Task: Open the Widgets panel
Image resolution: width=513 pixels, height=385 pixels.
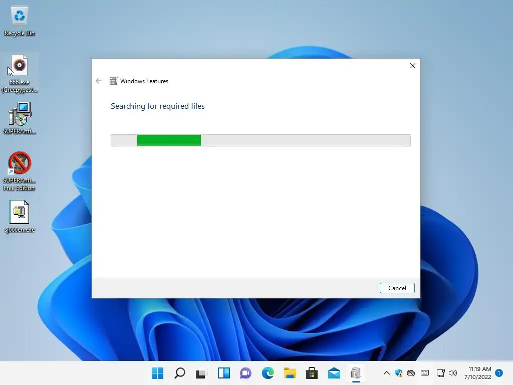Action: click(x=224, y=373)
